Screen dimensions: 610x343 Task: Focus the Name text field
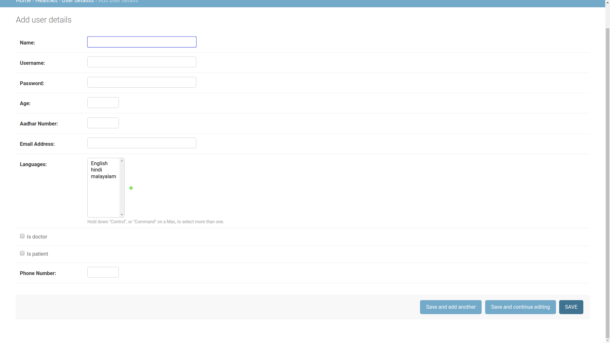(x=142, y=42)
